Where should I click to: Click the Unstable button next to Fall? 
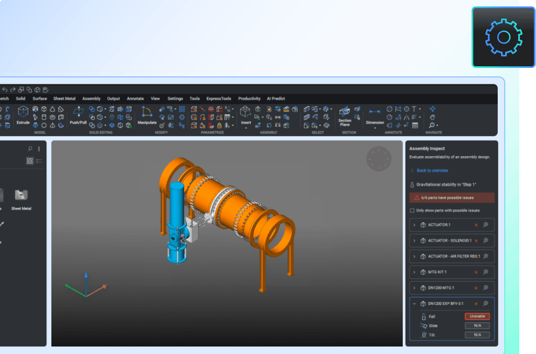tap(477, 316)
